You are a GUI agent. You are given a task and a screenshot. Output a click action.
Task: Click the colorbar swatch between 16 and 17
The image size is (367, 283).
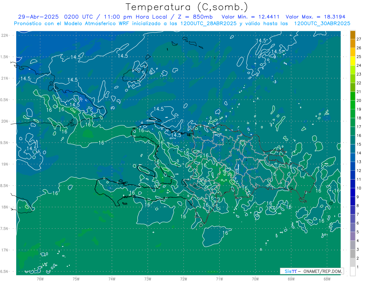353,131
